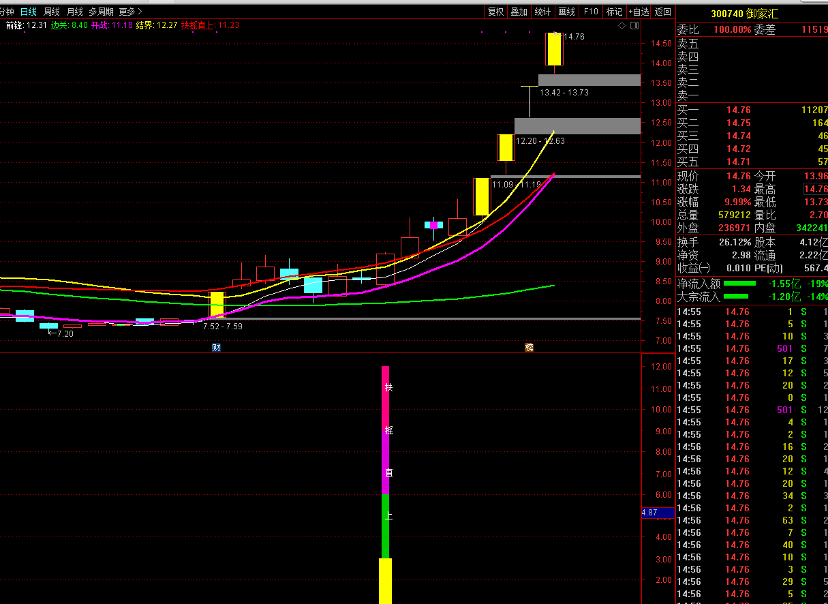This screenshot has height=604, width=828.
Task: Click the 12.20 - 12.63 gray gap zone
Action: (577, 125)
